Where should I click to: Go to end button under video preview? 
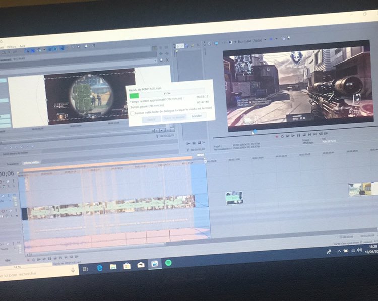(315, 134)
